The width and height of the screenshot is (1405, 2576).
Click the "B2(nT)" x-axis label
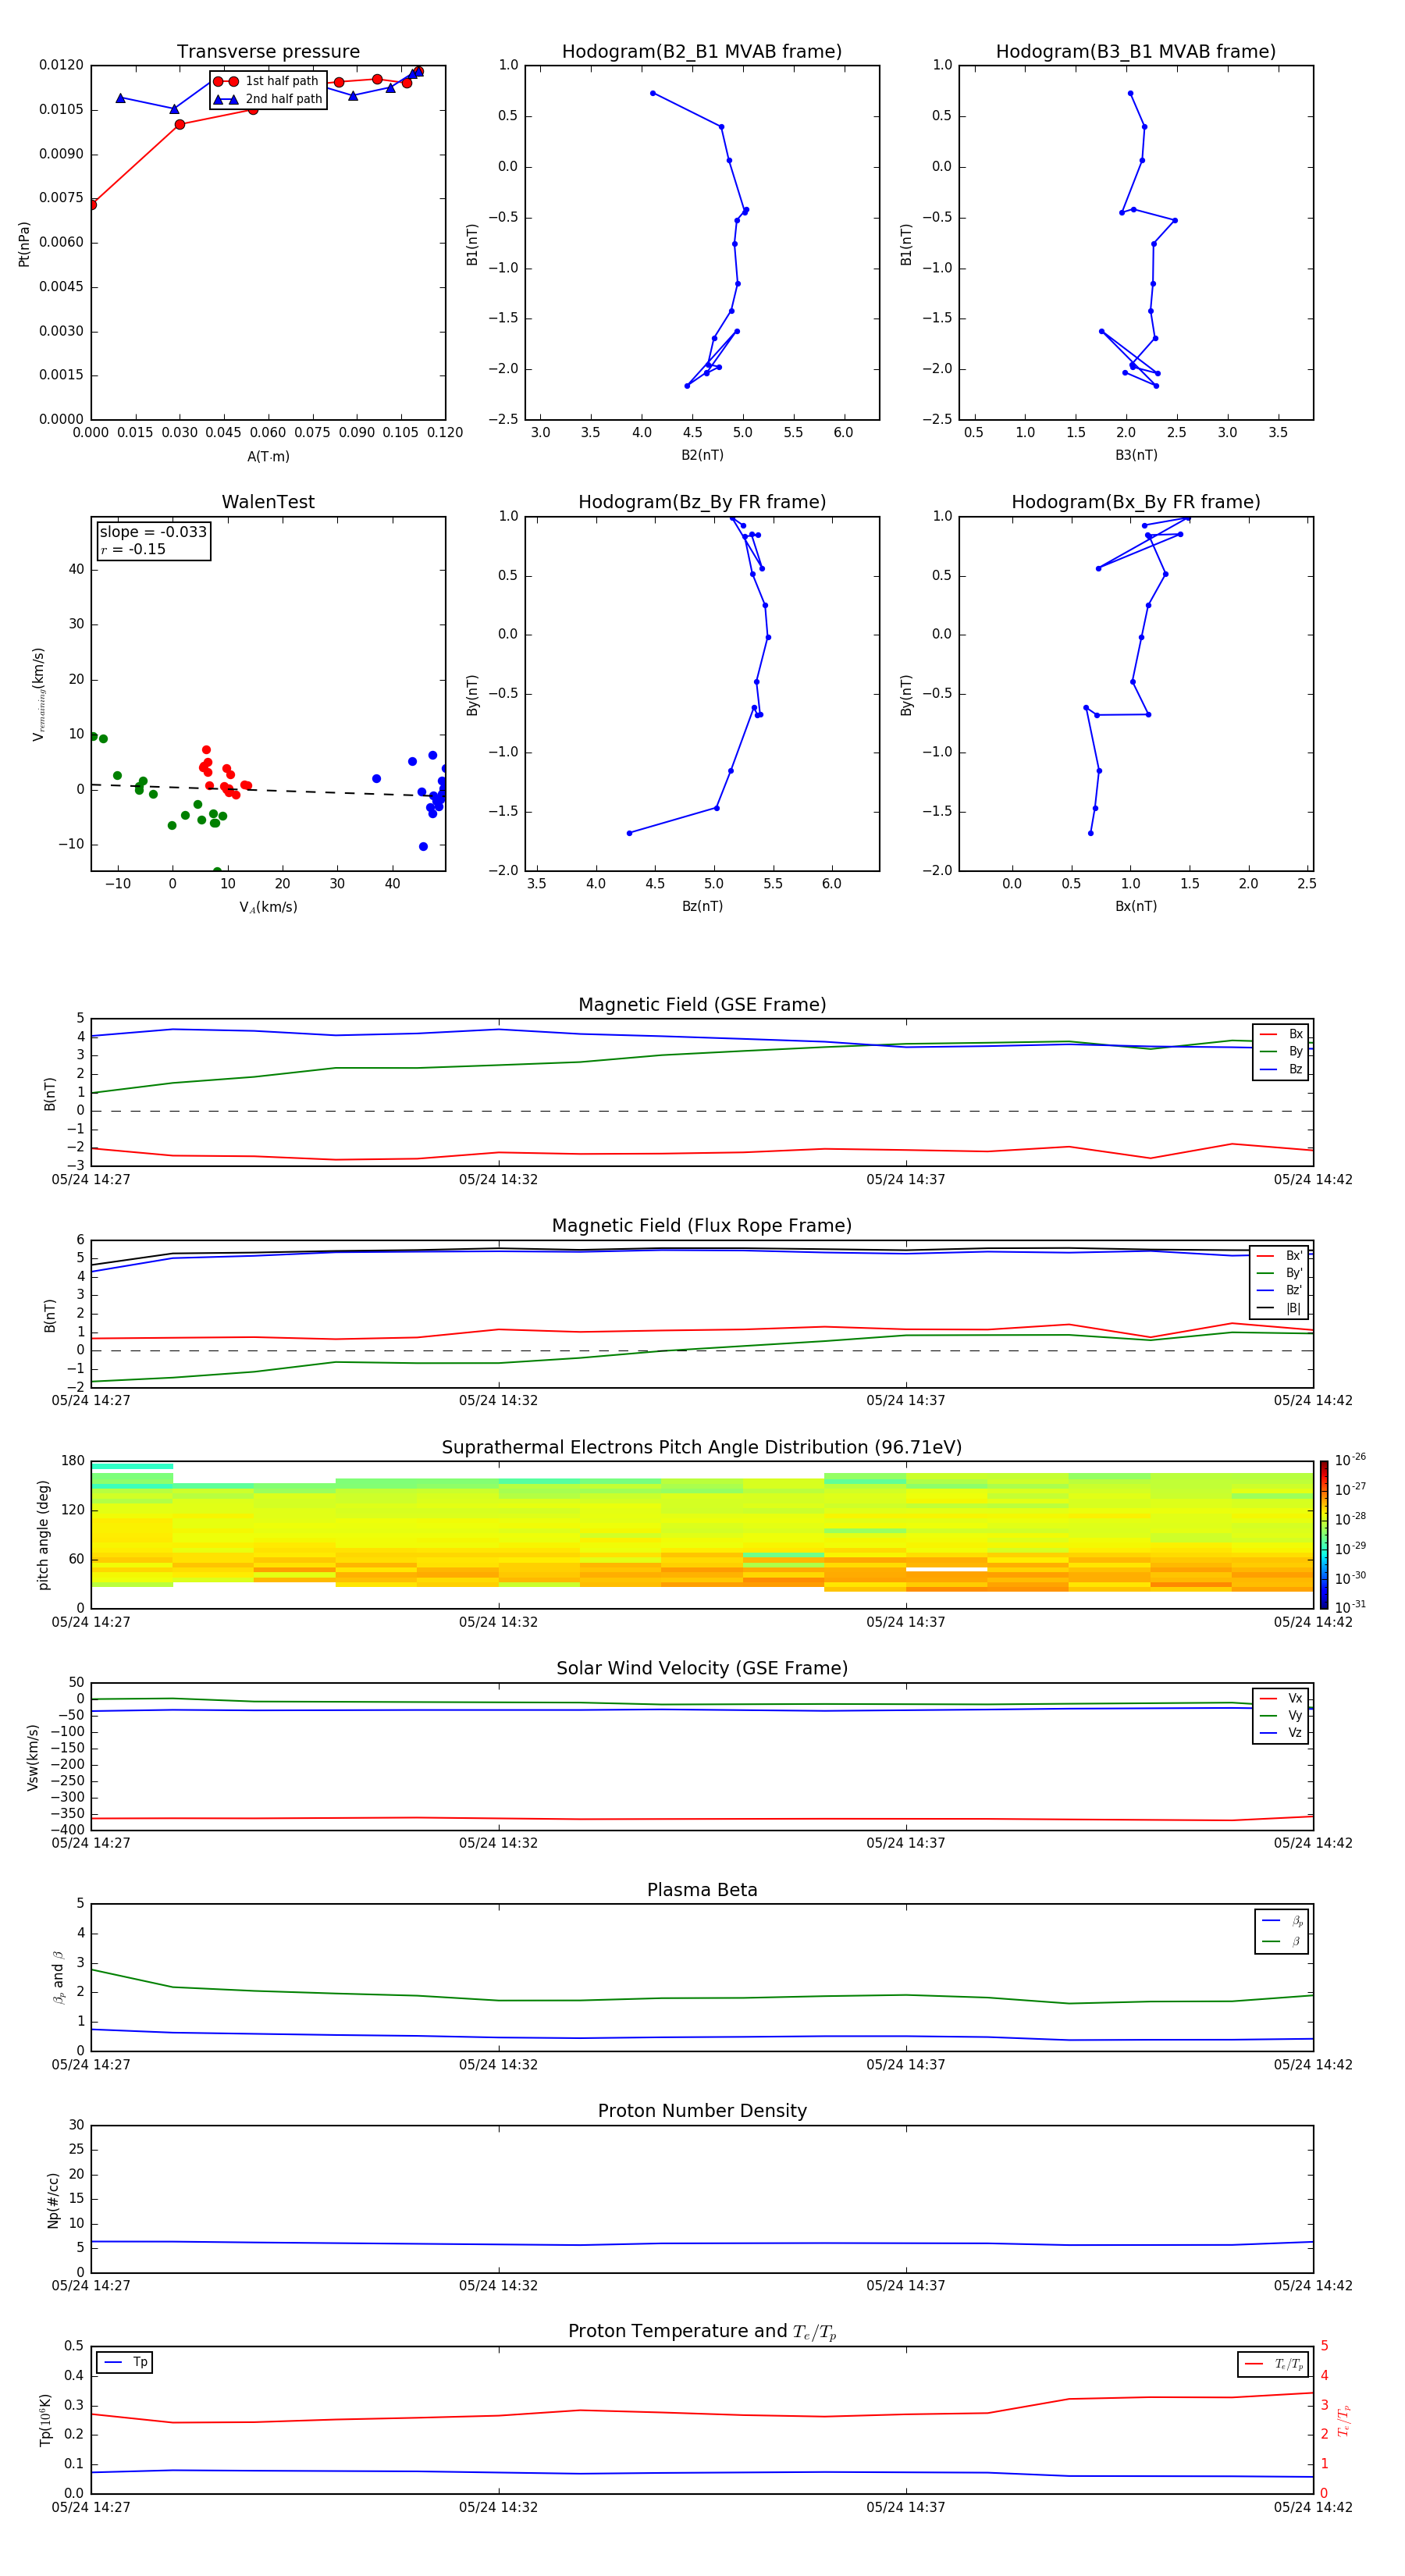tap(702, 455)
